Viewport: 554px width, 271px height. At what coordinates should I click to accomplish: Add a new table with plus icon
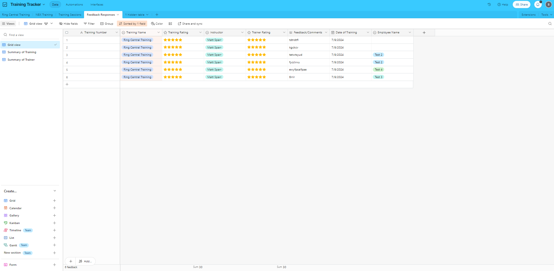157,15
